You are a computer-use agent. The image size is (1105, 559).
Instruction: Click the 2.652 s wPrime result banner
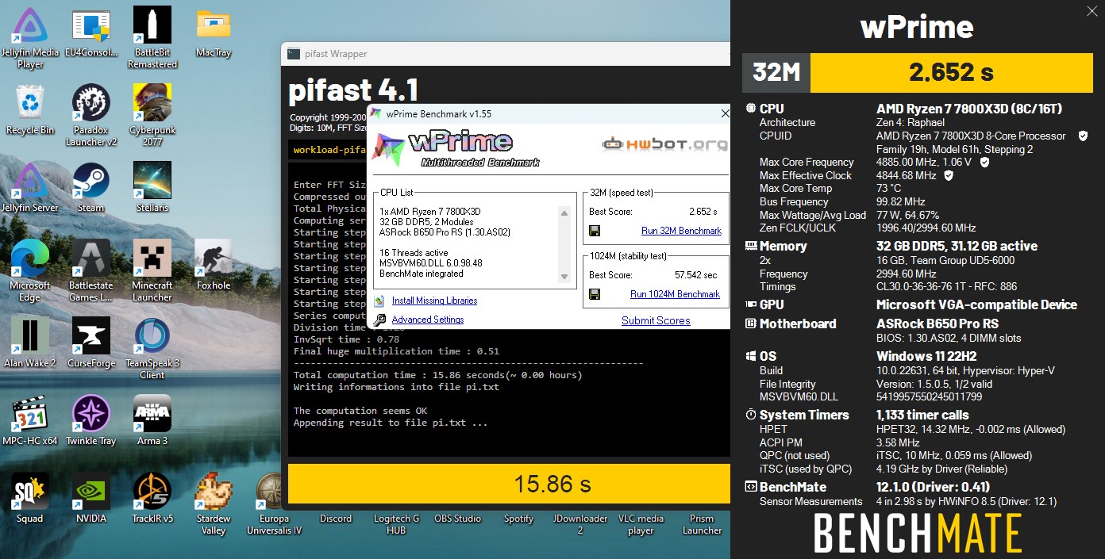coord(951,72)
